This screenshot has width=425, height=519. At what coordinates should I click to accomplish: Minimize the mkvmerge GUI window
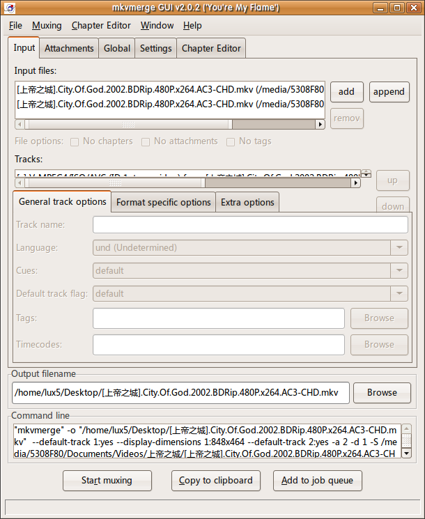point(380,7)
